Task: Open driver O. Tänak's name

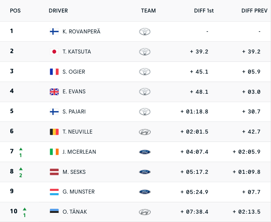Action: [75, 212]
